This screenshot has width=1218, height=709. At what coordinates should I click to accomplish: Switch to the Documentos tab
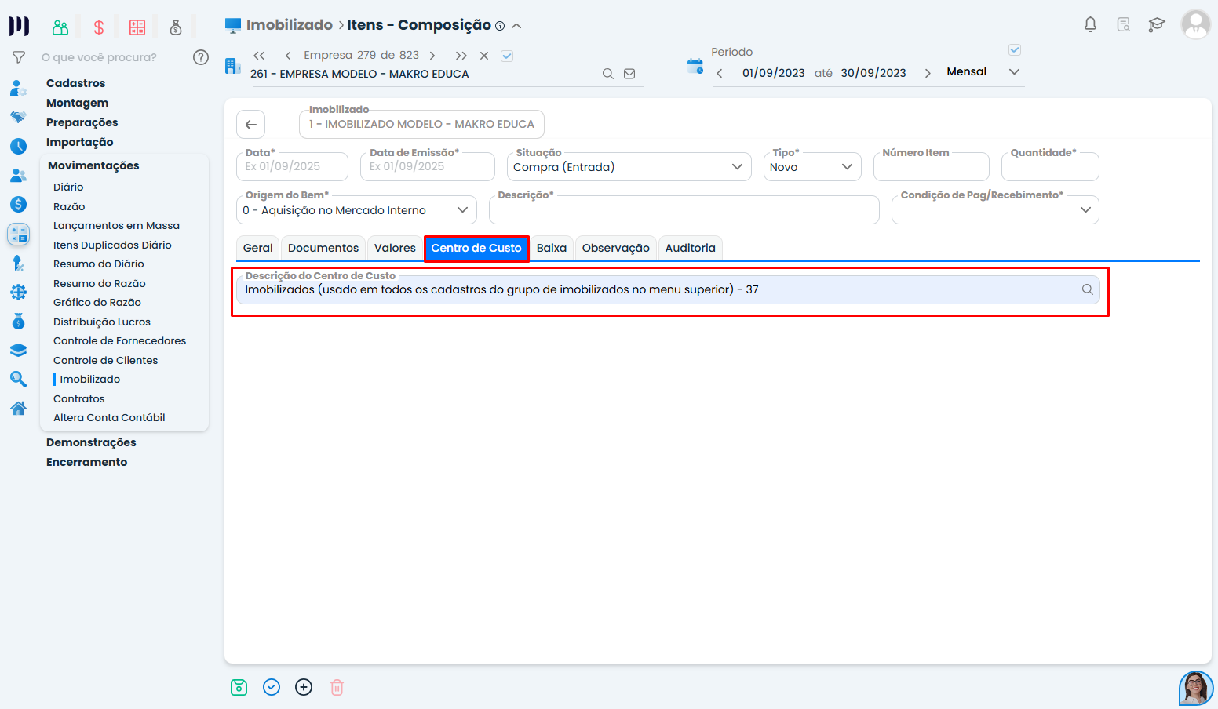pyautogui.click(x=323, y=248)
